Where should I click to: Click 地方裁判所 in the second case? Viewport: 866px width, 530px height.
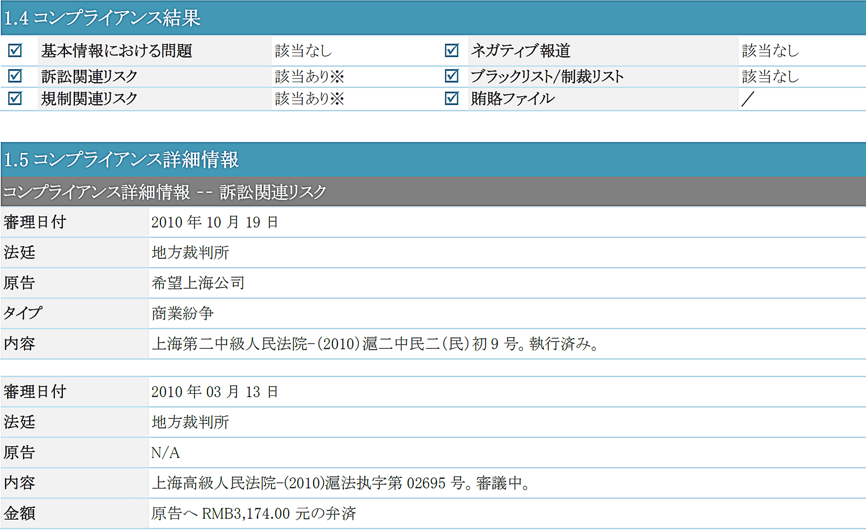(190, 422)
